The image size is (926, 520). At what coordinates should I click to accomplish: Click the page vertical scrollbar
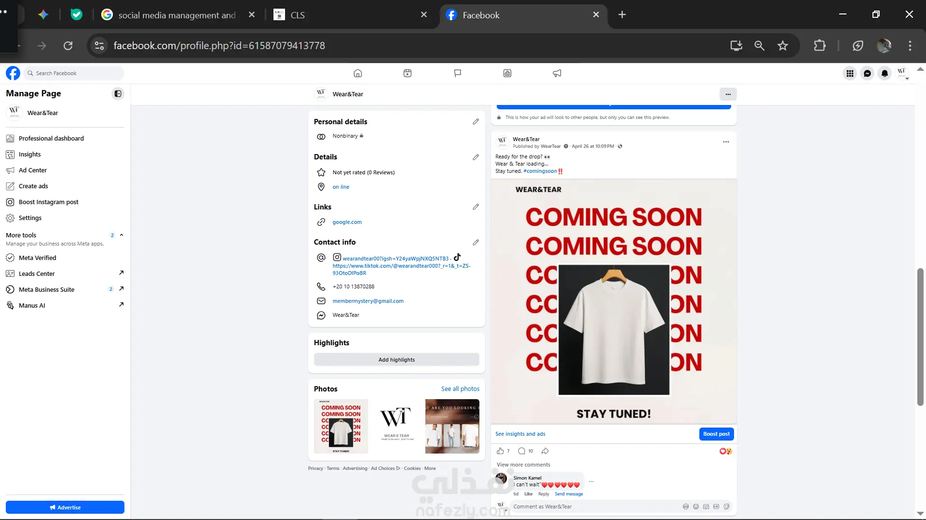pos(920,337)
